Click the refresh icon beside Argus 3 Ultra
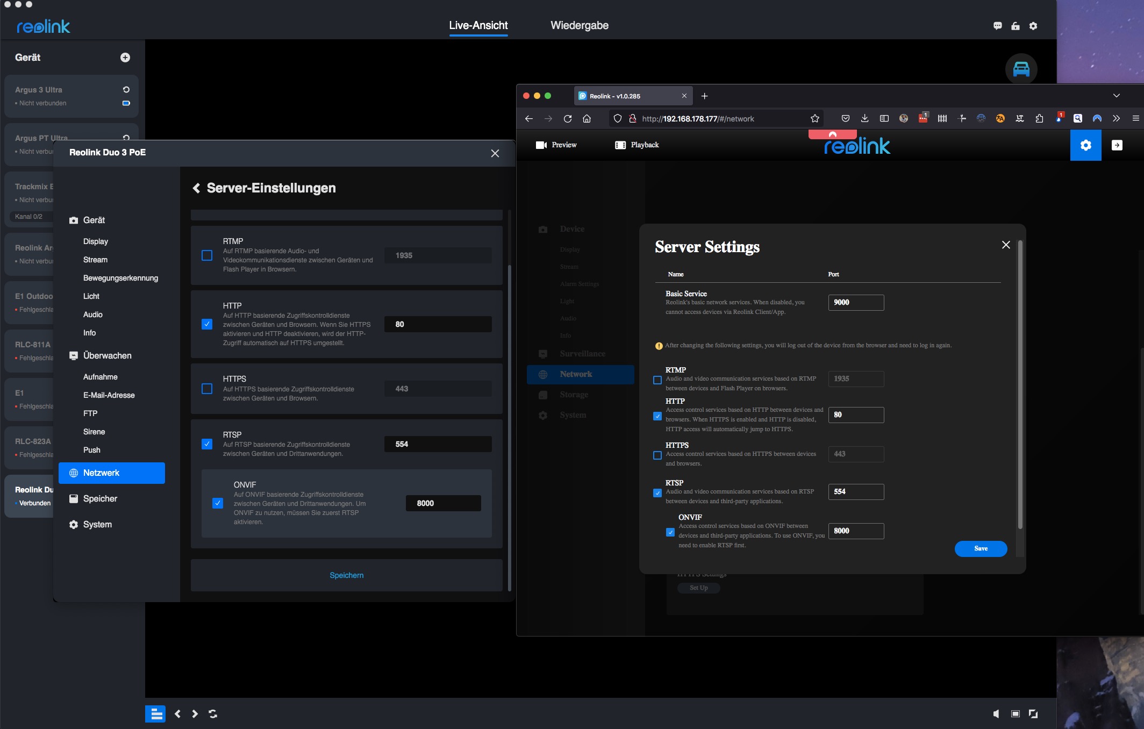This screenshot has width=1144, height=729. coord(126,90)
